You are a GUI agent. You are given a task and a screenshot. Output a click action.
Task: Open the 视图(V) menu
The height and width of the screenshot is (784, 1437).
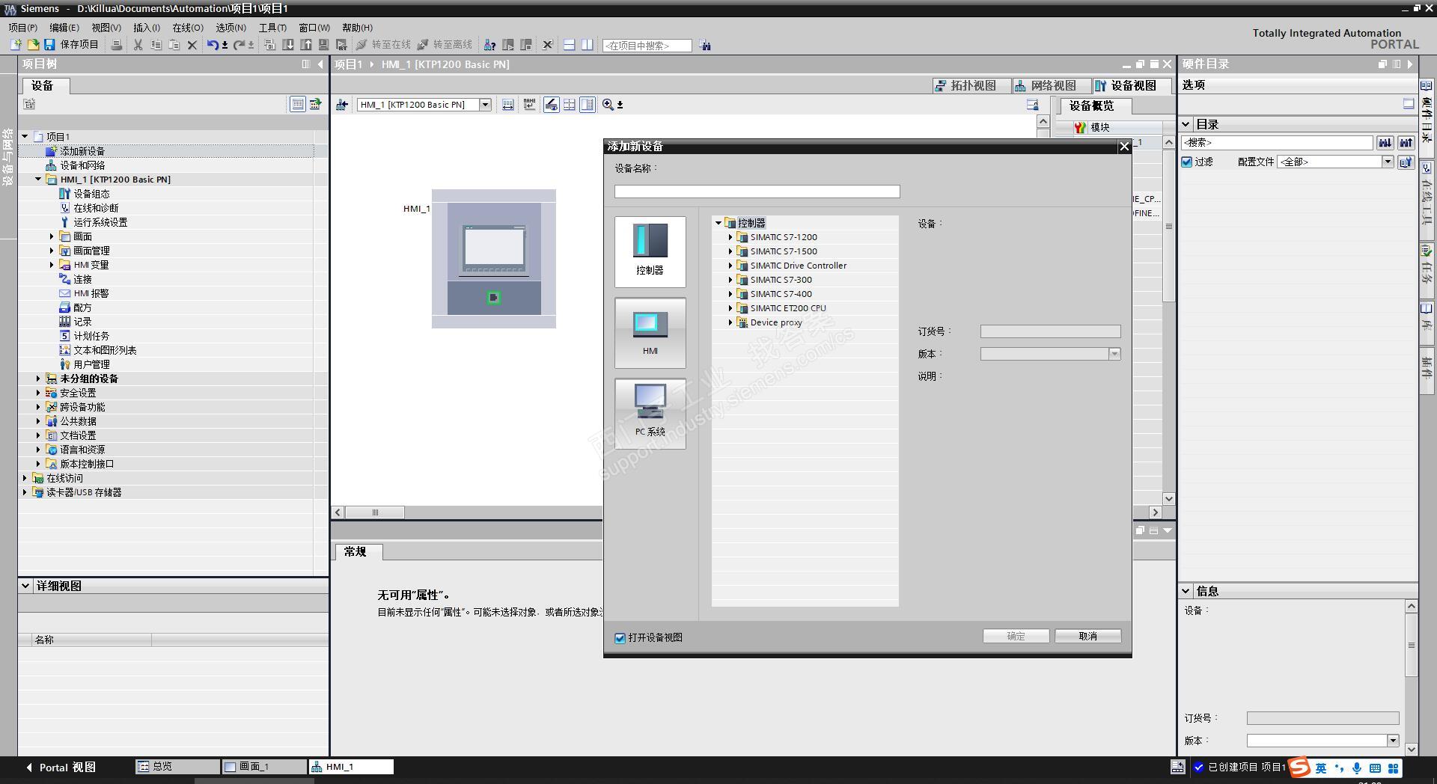[106, 28]
